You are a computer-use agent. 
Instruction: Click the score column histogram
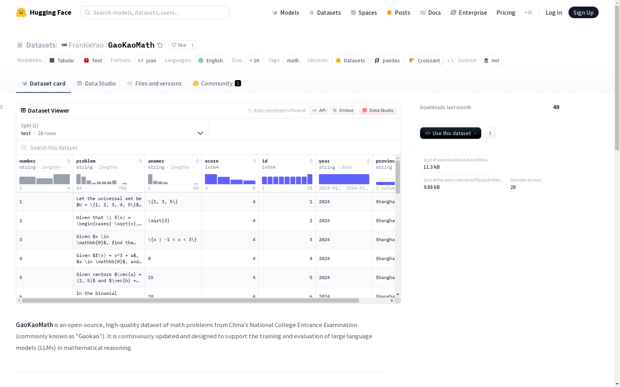[230, 179]
